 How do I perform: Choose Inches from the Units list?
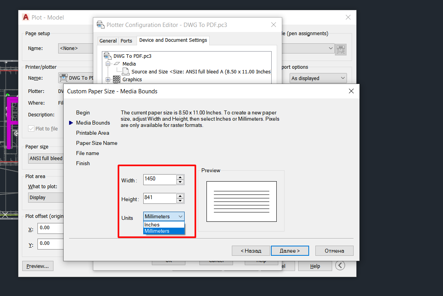(x=164, y=225)
